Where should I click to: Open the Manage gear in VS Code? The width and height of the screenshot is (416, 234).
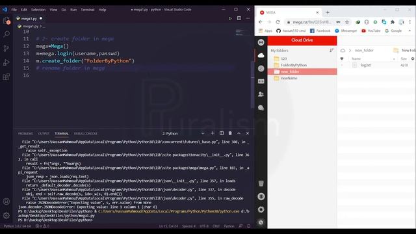(x=6, y=215)
